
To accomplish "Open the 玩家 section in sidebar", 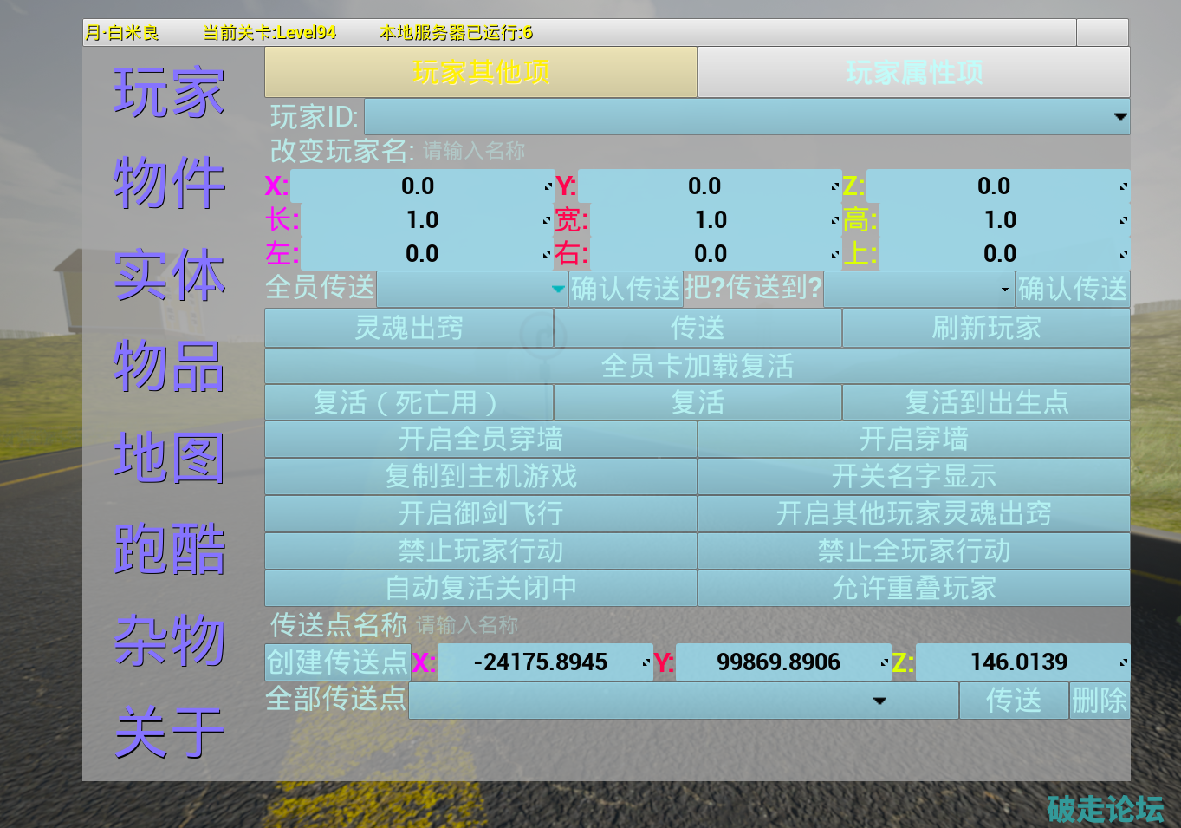I will [169, 92].
